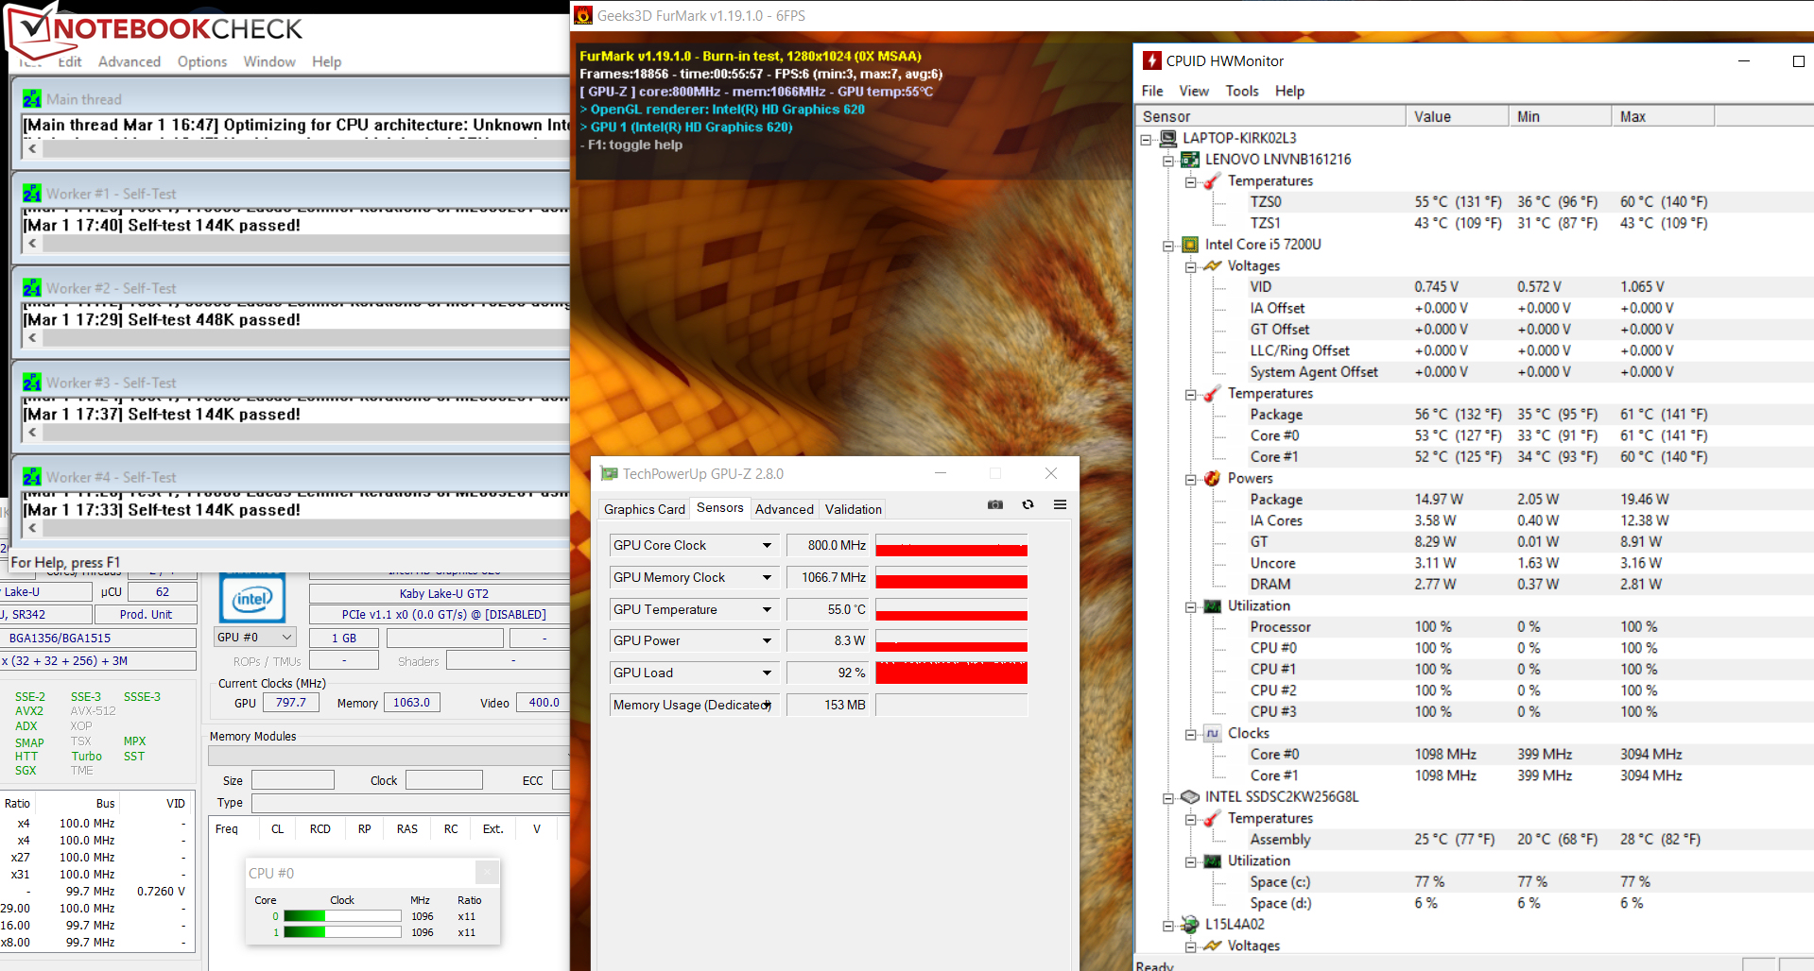Image resolution: width=1814 pixels, height=971 pixels.
Task: Click the Utilization icon under the Intel SSD
Action: (x=1212, y=861)
